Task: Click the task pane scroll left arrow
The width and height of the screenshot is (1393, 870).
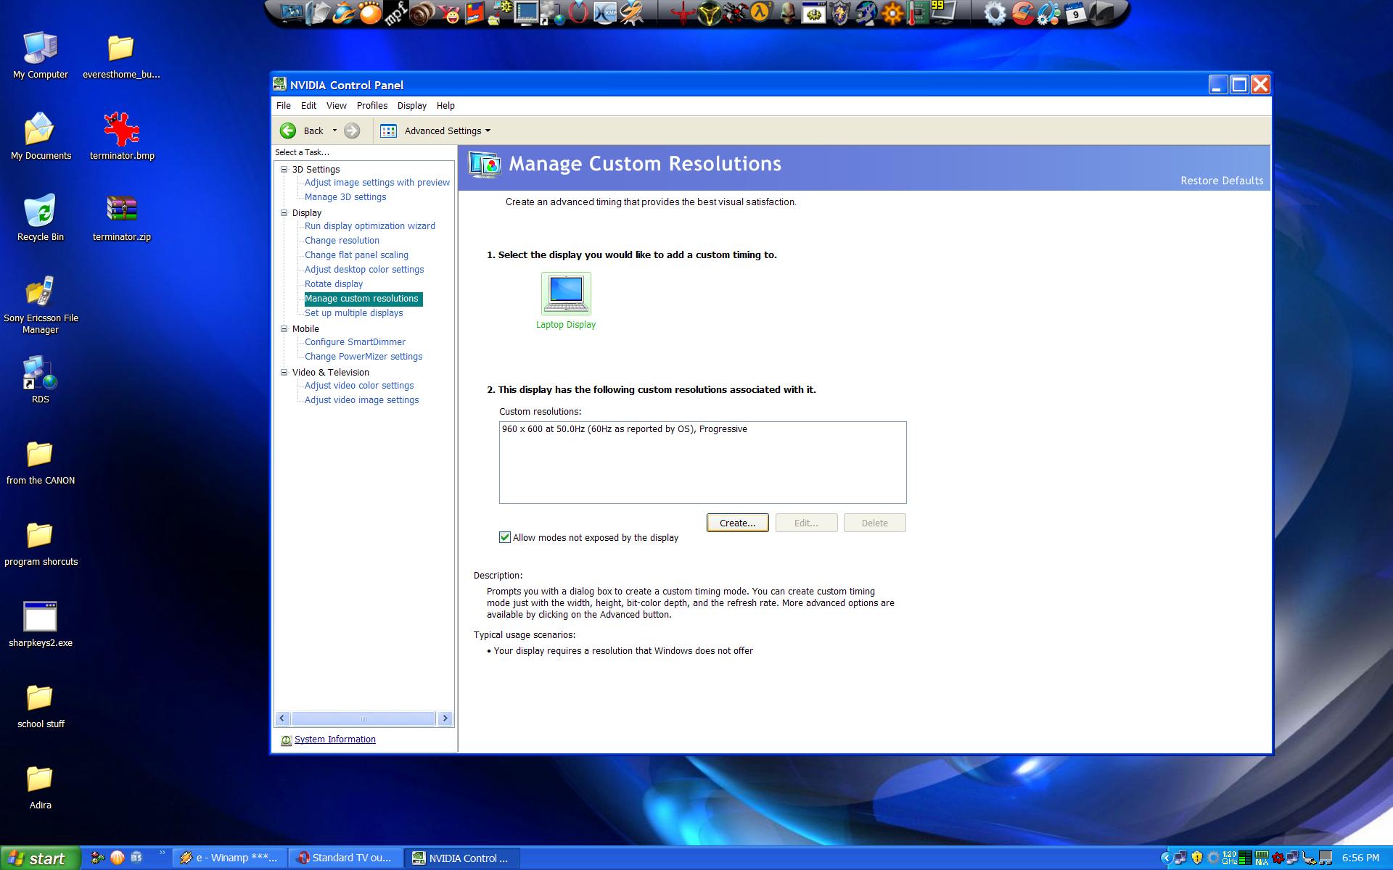Action: pos(282,718)
